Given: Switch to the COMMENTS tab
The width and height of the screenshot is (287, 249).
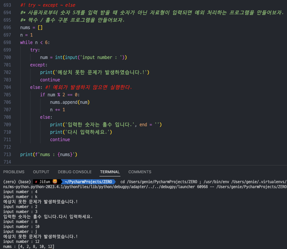Looking at the screenshot, I should point(140,172).
